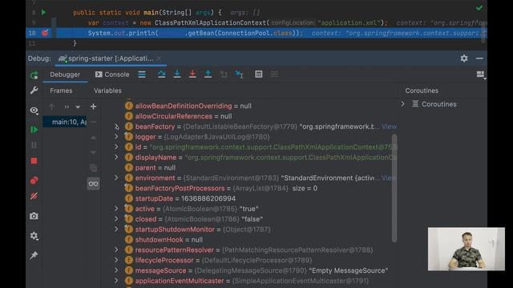Open the layout settings icon at right
Image resolution: width=513 pixels, height=288 pixels.
(x=481, y=74)
